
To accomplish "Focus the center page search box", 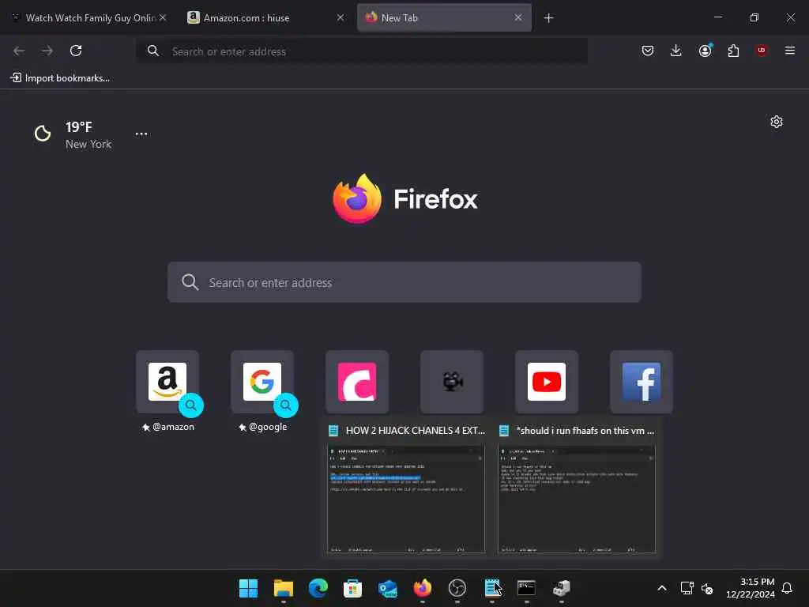I will point(404,282).
